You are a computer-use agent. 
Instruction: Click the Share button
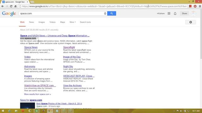[184, 13]
